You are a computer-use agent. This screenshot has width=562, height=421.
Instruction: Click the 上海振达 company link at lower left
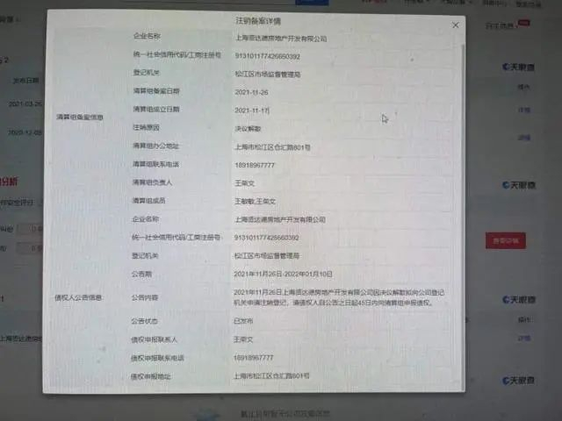pos(21,339)
